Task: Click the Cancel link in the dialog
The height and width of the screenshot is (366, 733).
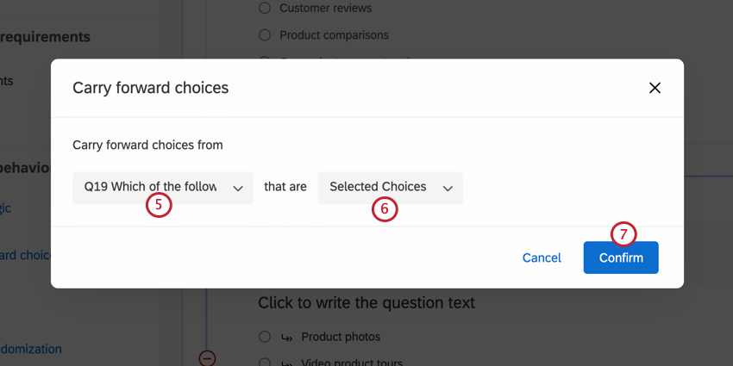Action: coord(542,257)
